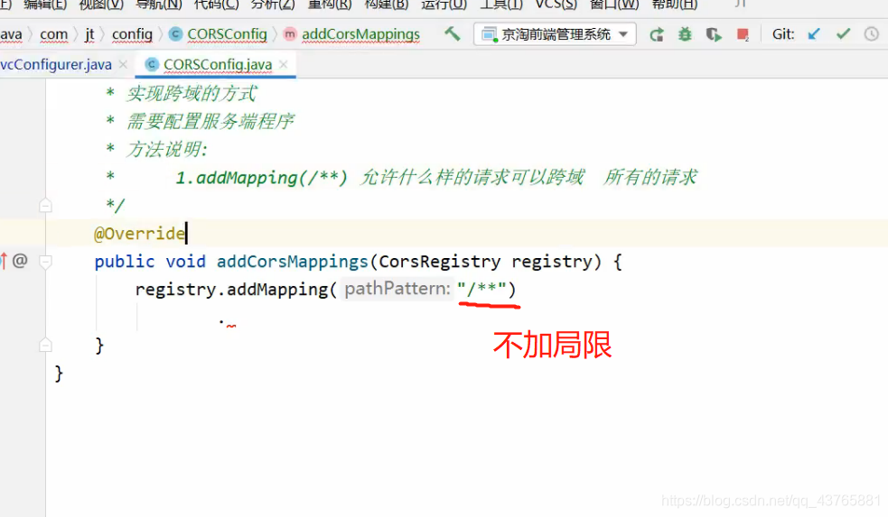Stop the running application
This screenshot has width=888, height=517.
pyautogui.click(x=743, y=35)
